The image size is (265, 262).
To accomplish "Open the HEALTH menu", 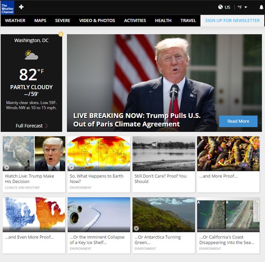I will tap(163, 20).
